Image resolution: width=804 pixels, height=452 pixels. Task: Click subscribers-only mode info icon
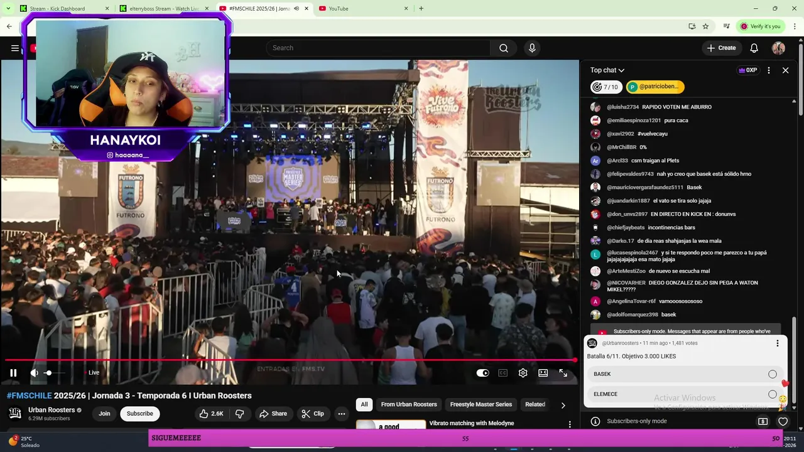pos(595,421)
